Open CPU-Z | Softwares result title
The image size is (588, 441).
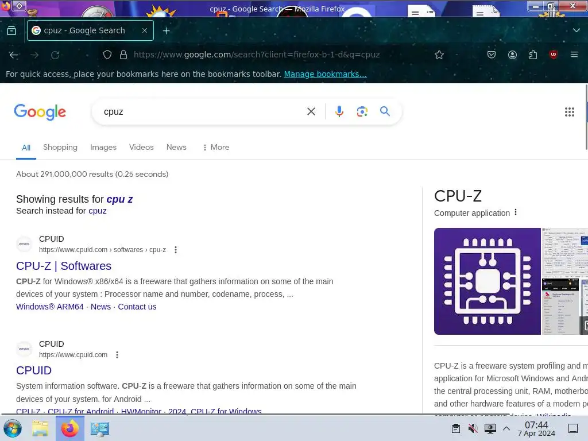64,266
